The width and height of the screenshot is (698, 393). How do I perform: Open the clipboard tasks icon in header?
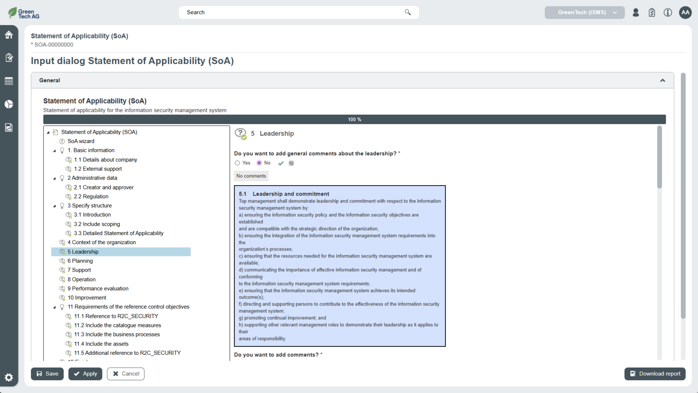(651, 12)
